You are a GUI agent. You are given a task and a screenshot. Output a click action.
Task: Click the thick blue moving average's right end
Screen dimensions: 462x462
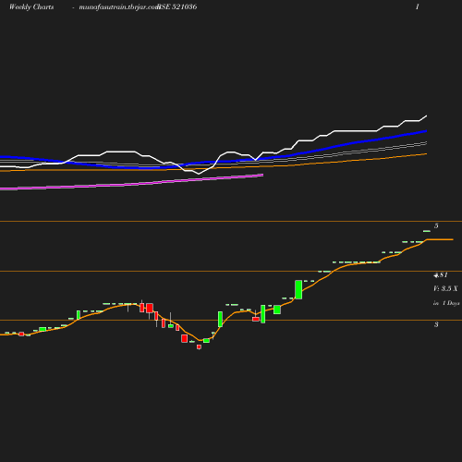pos(426,131)
